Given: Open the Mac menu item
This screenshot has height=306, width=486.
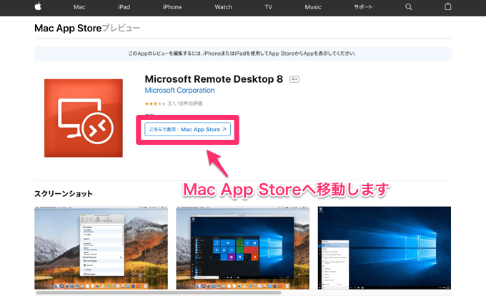Looking at the screenshot, I should coord(79,7).
